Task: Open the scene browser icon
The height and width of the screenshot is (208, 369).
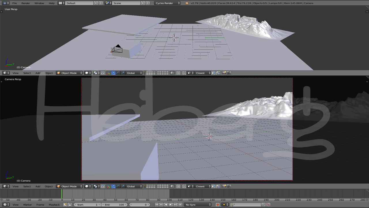Action: pos(108,3)
